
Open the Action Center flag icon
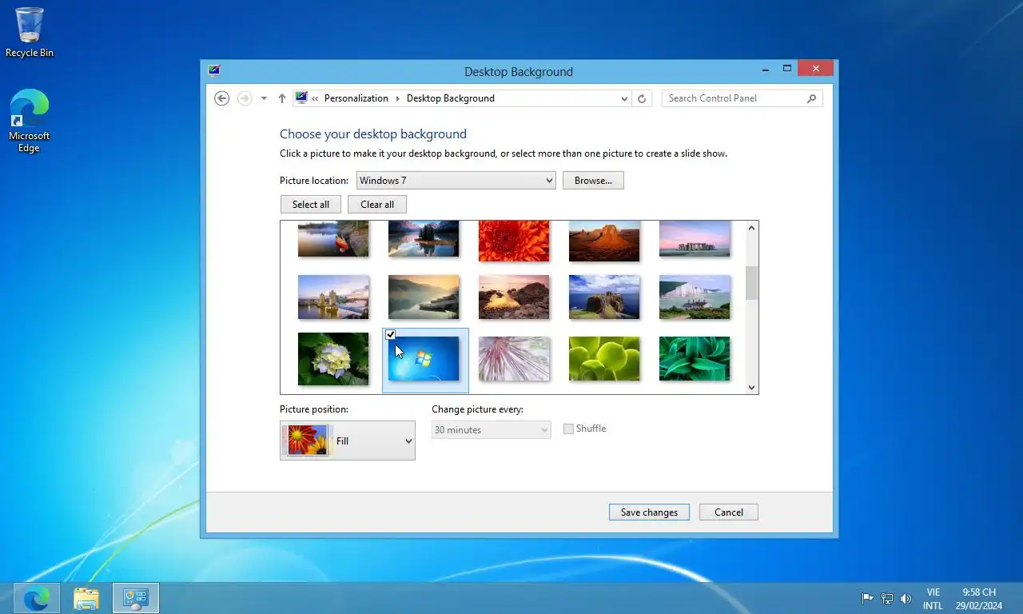[x=867, y=599]
